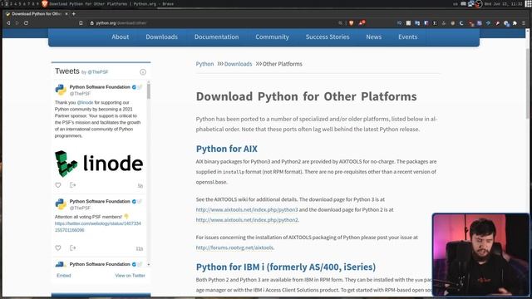The width and height of the screenshot is (532, 299).
Task: Click the 5h timestamp on linode tweet
Action: [x=140, y=186]
